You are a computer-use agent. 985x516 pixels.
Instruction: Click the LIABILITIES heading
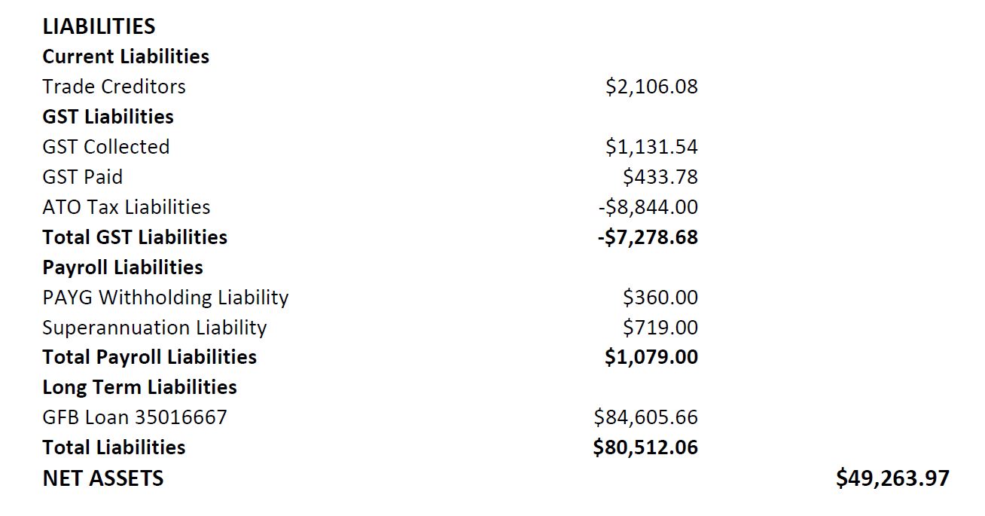[x=99, y=26]
